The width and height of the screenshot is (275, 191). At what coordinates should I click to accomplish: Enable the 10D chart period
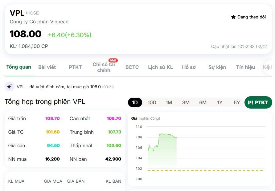152,102
